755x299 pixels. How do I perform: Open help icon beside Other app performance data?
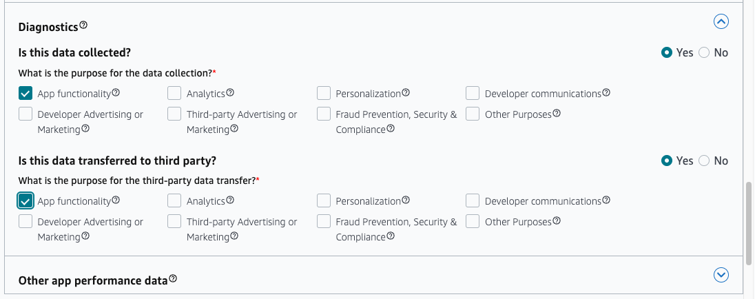click(x=173, y=279)
